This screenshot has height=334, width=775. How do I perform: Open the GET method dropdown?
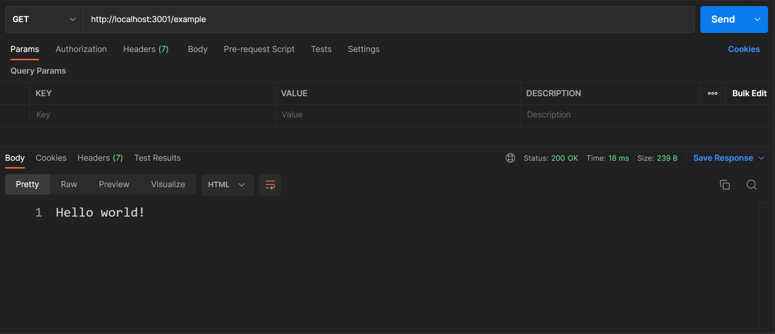click(x=44, y=19)
